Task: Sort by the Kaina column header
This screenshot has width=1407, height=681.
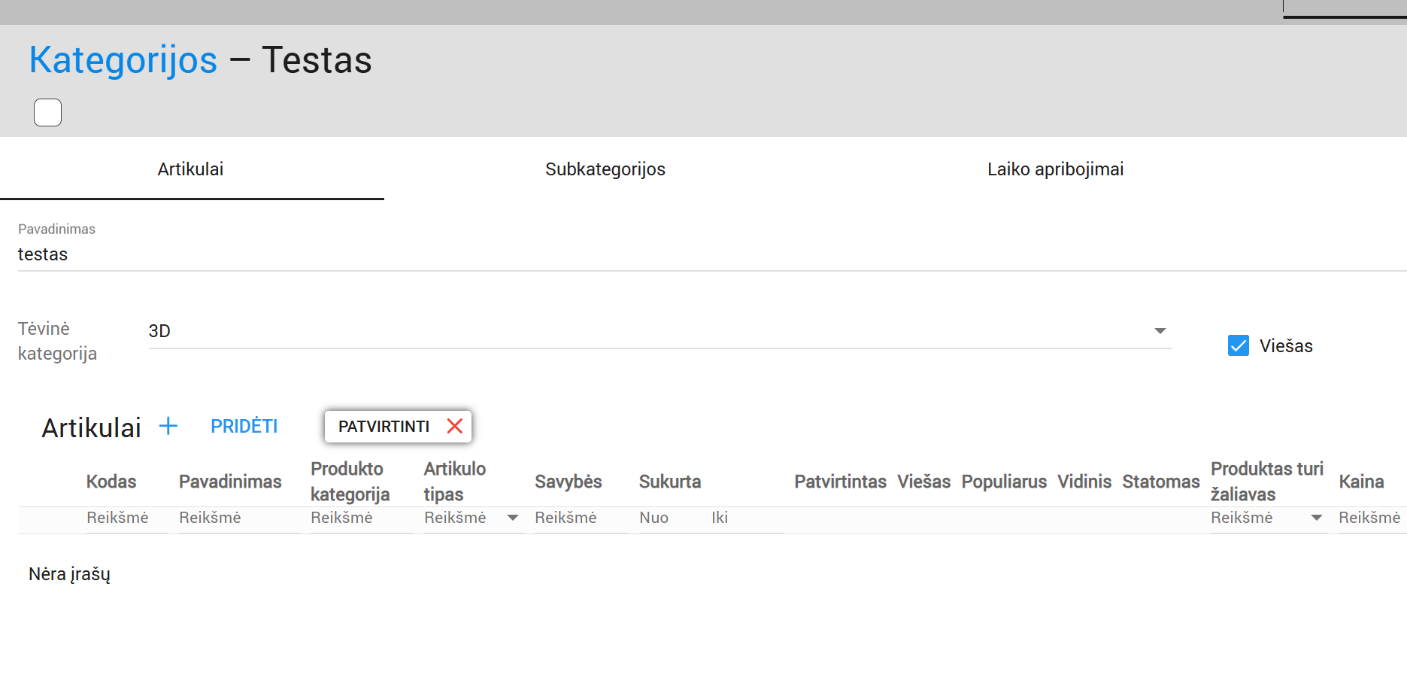Action: tap(1360, 482)
